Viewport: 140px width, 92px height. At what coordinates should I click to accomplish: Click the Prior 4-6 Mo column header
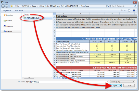pos(112,42)
